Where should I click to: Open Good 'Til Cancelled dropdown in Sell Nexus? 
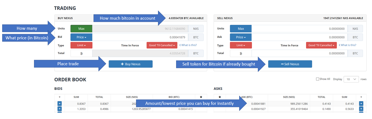(x=322, y=45)
